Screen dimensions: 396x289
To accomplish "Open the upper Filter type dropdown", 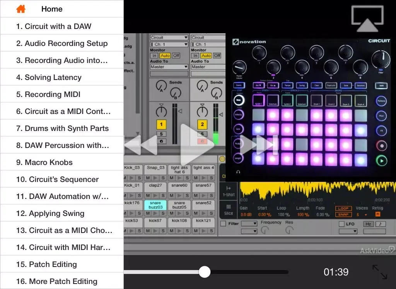I will tap(249, 223).
